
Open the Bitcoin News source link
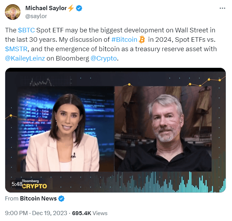[x=38, y=198]
